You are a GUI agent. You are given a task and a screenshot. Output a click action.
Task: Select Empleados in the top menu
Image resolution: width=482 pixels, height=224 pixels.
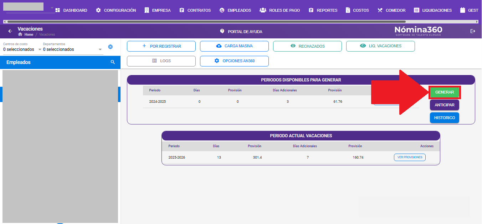(235, 10)
